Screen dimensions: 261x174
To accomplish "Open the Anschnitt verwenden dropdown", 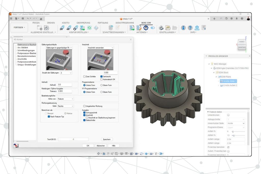I will [100, 48].
